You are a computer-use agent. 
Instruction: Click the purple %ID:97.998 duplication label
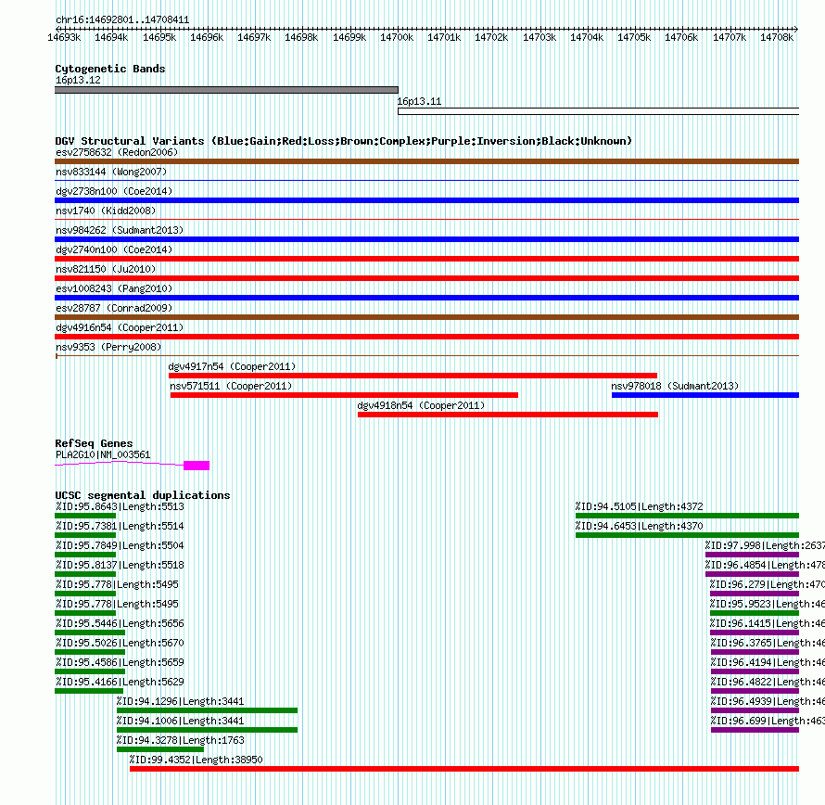[765, 545]
